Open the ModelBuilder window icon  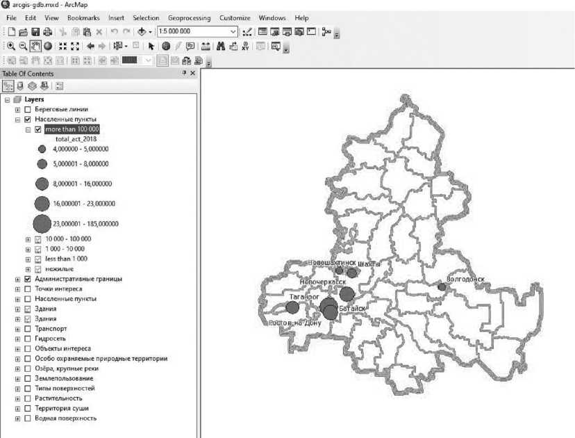click(326, 32)
